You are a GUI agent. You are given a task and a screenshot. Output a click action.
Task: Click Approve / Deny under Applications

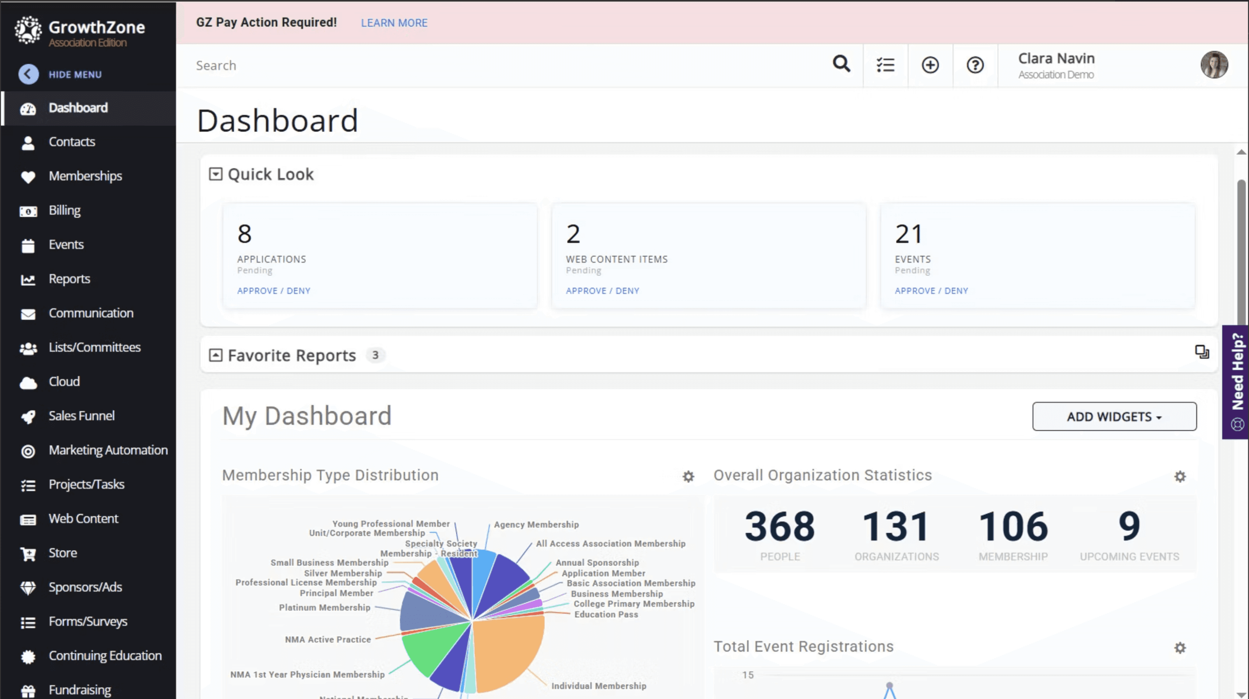273,291
